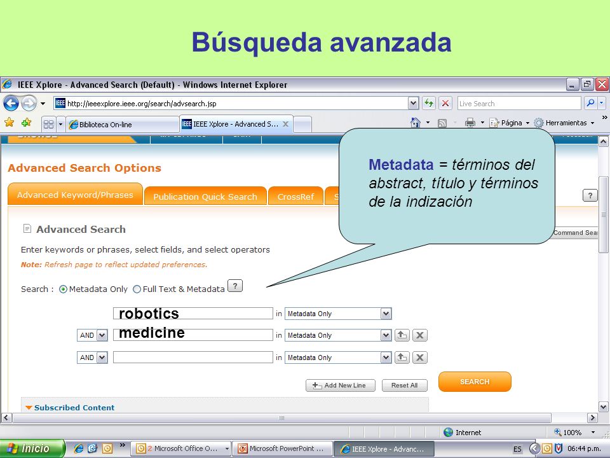Image resolution: width=610 pixels, height=458 pixels.
Task: Open the recent pages arrow beside Forward
Action: [x=43, y=104]
